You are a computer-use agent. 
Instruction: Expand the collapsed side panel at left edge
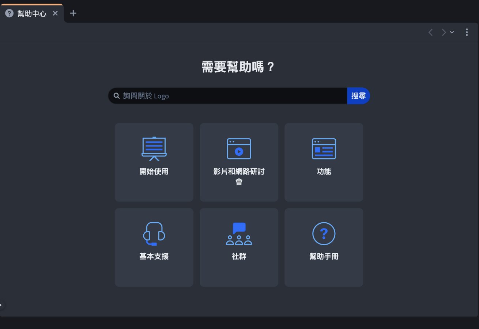(1, 305)
